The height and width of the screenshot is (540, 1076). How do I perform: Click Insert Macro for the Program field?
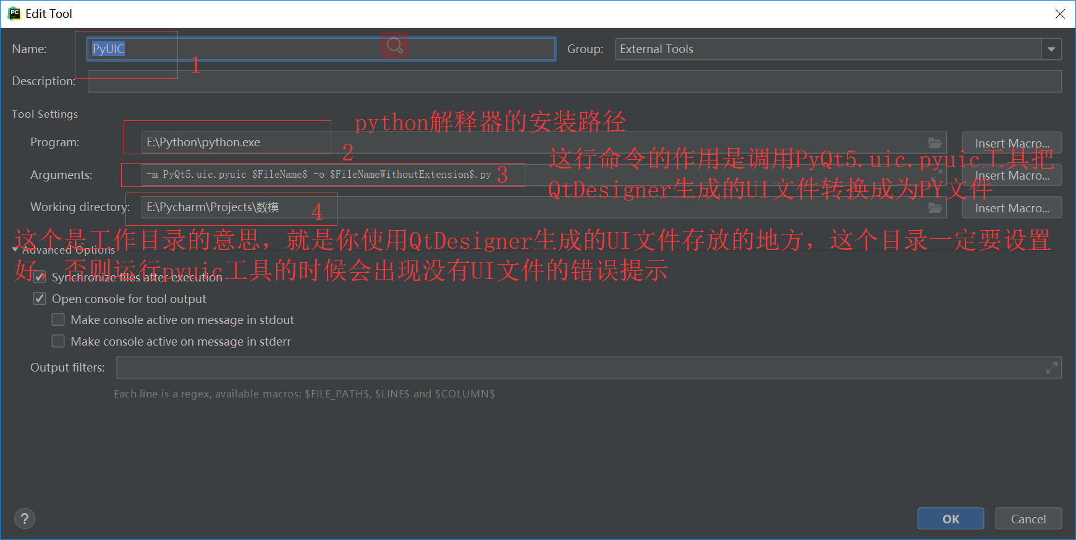(x=1012, y=143)
